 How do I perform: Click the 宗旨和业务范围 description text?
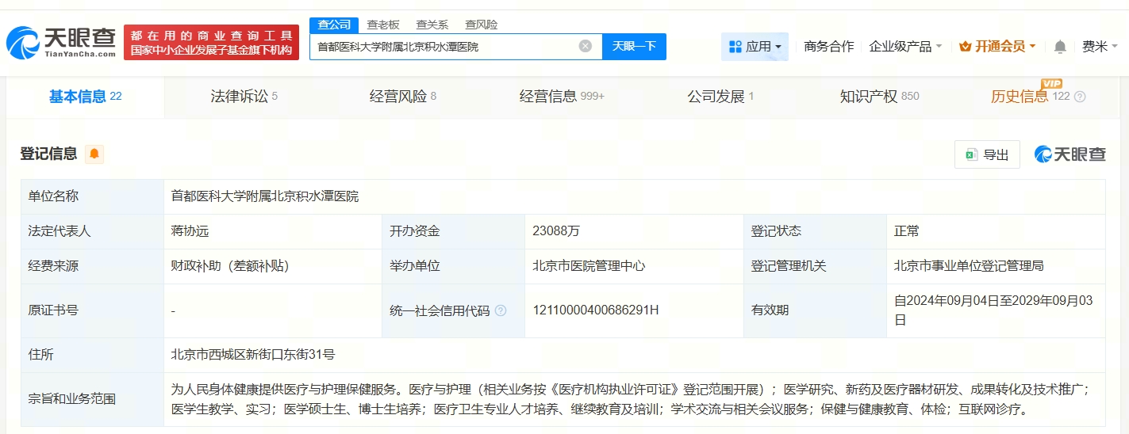tap(631, 399)
